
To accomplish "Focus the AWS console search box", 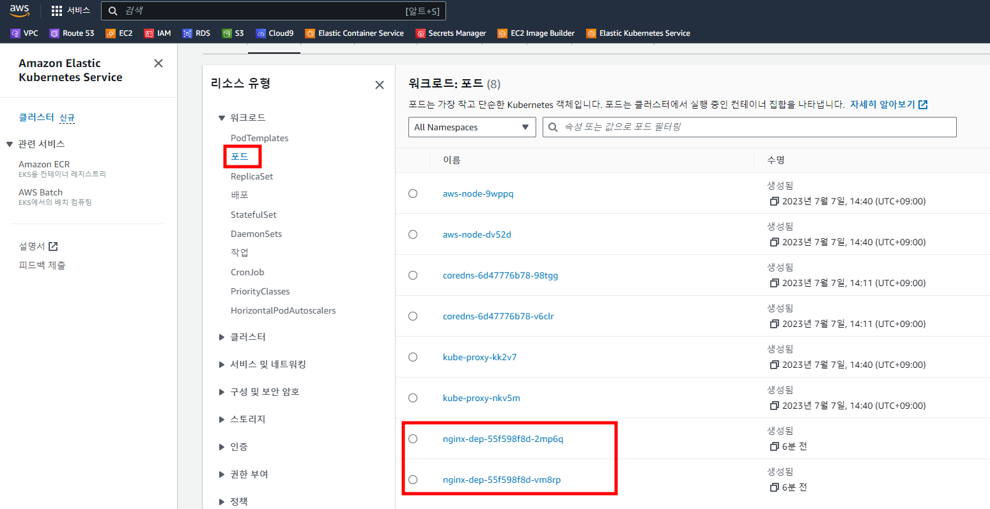I will pyautogui.click(x=274, y=11).
